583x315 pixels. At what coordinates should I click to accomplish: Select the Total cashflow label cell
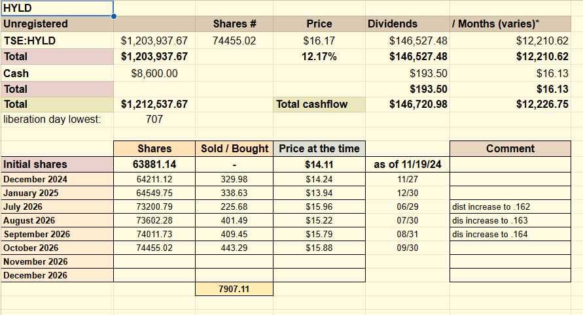[319, 105]
